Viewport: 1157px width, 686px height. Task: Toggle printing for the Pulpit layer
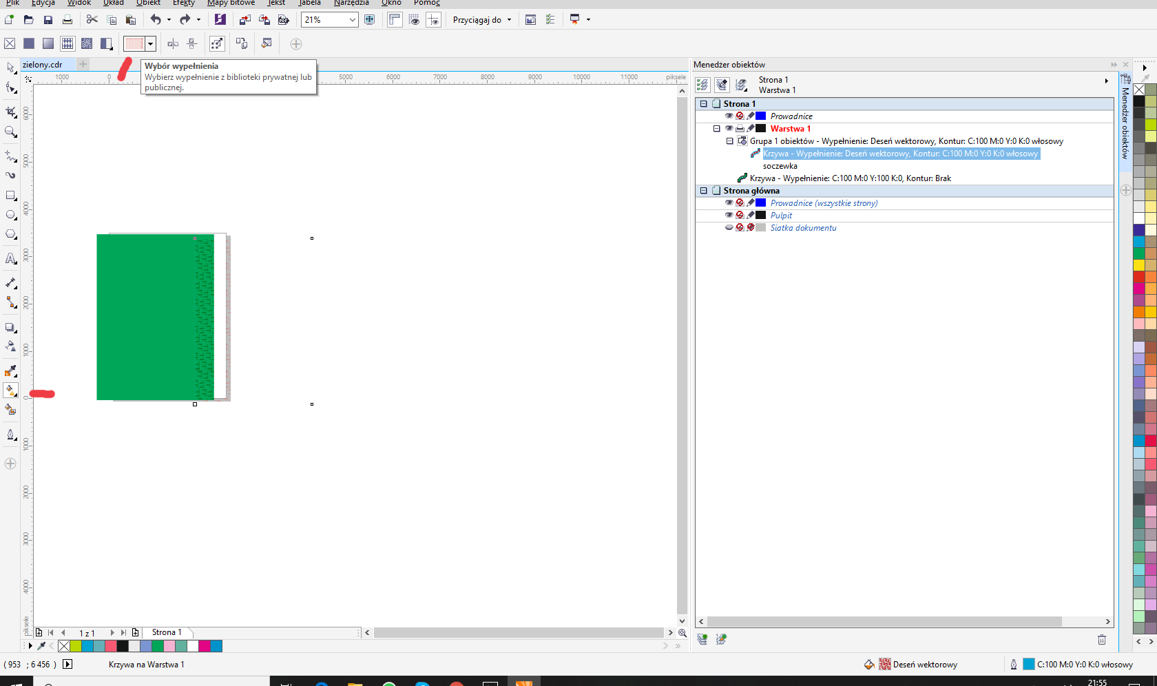740,216
